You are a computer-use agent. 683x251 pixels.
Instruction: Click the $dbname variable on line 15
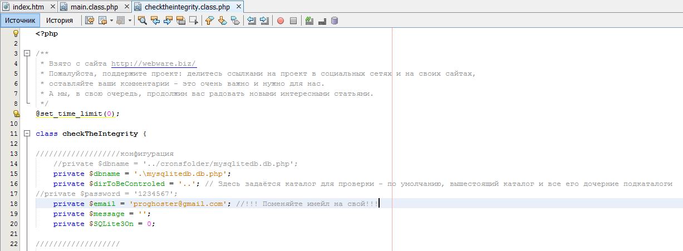tap(105, 174)
